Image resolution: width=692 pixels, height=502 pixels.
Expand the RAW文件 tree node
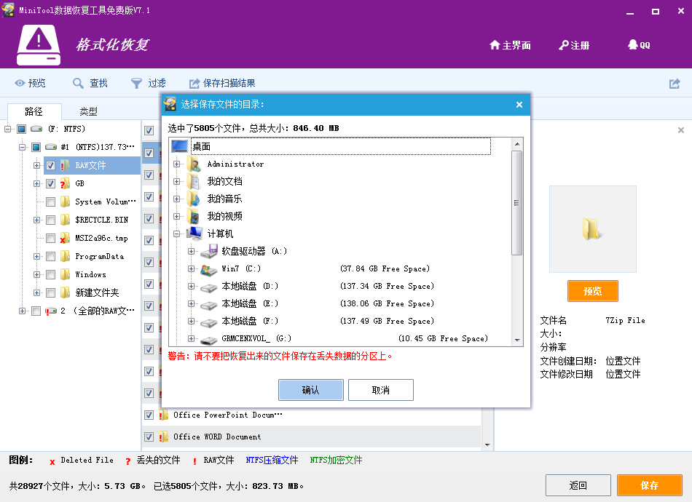tap(36, 165)
